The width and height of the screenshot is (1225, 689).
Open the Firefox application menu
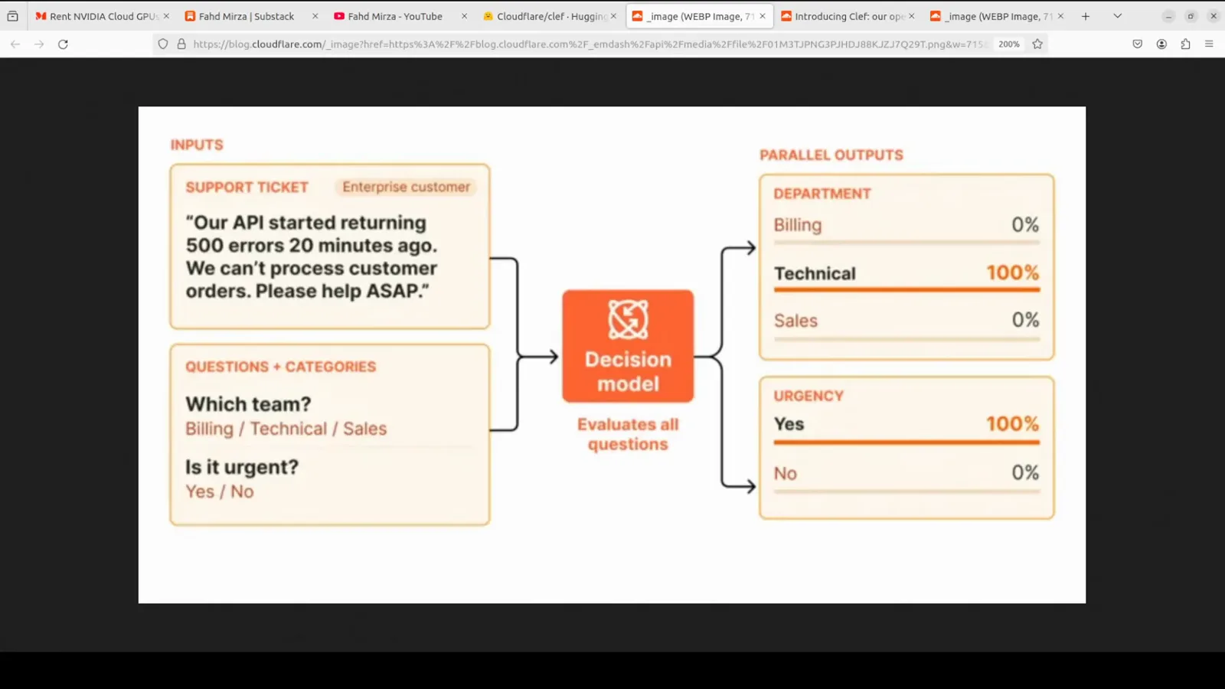point(1209,44)
